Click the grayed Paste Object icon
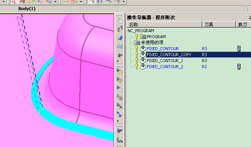The width and height of the screenshot is (251, 147). 119,97
